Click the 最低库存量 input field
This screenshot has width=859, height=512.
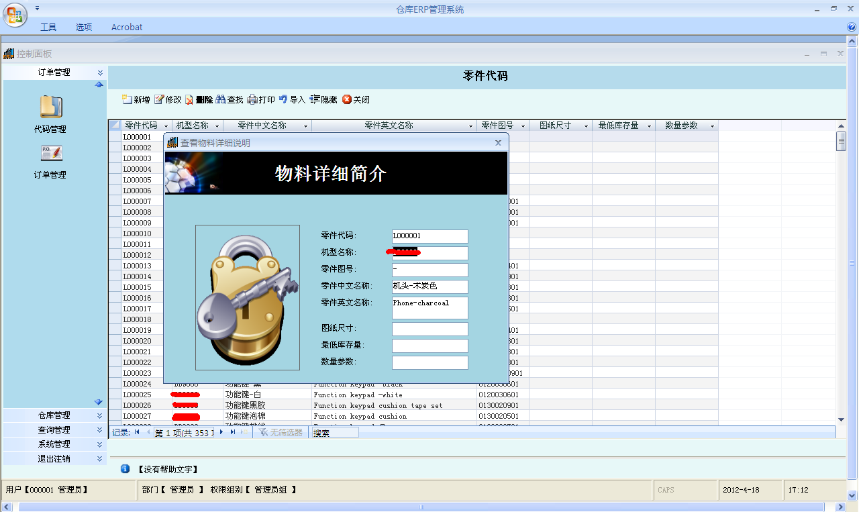pyautogui.click(x=429, y=346)
